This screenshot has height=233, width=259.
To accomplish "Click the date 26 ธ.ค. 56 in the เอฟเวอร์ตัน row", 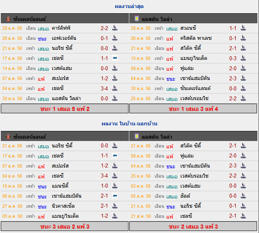I will [x=12, y=38].
